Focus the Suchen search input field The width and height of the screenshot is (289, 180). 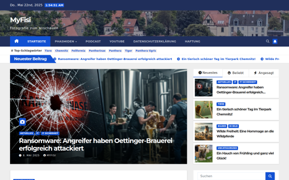point(232,176)
